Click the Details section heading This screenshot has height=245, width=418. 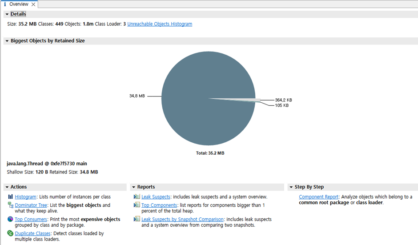pyautogui.click(x=18, y=14)
